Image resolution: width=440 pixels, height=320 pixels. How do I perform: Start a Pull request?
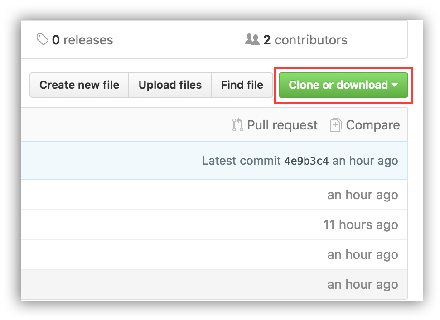pos(274,125)
